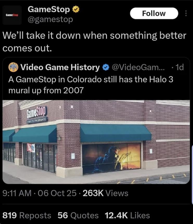Open the quoted post's 1d timestamp
Viewport: 193px width, 224px height.
coord(179,67)
